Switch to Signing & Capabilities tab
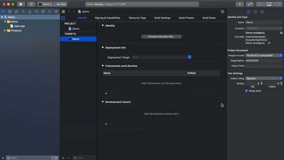Screen dimensions: 284x160 pyautogui.click(x=107, y=18)
